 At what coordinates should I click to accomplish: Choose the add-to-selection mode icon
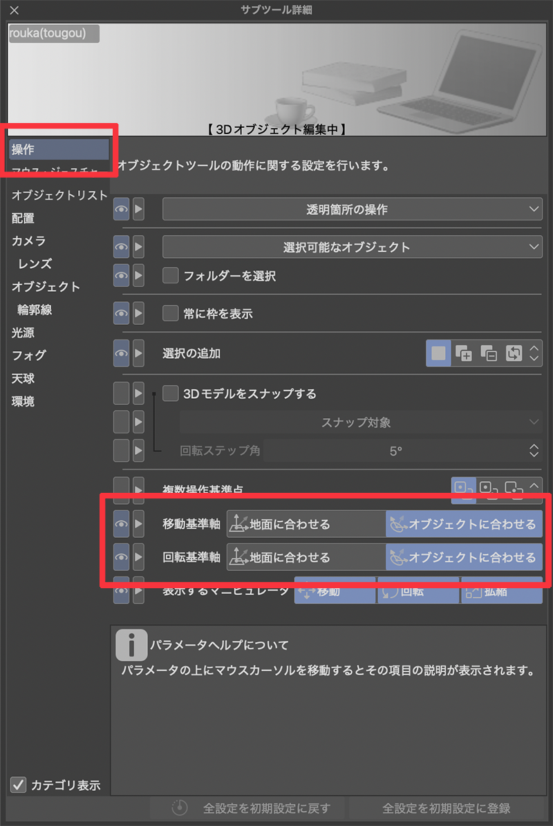(x=463, y=353)
